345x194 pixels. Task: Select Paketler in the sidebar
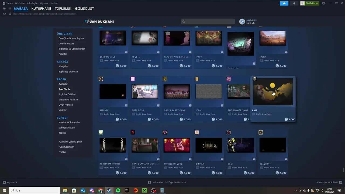63,54
